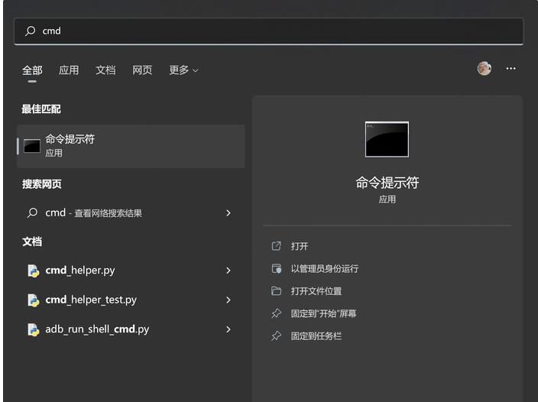Choose 以管理员身份运行
Image resolution: width=538 pixels, height=402 pixels.
coord(325,268)
